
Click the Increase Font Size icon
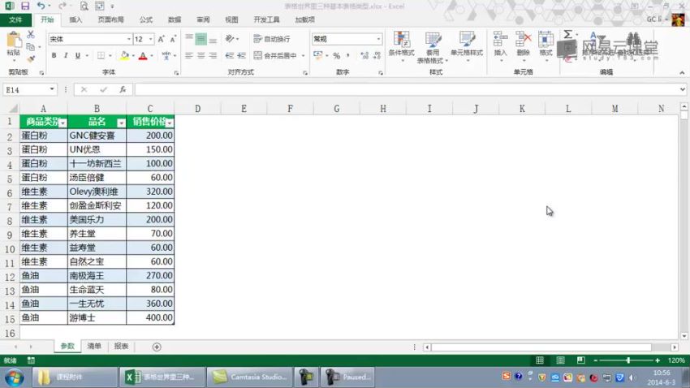[x=161, y=39]
